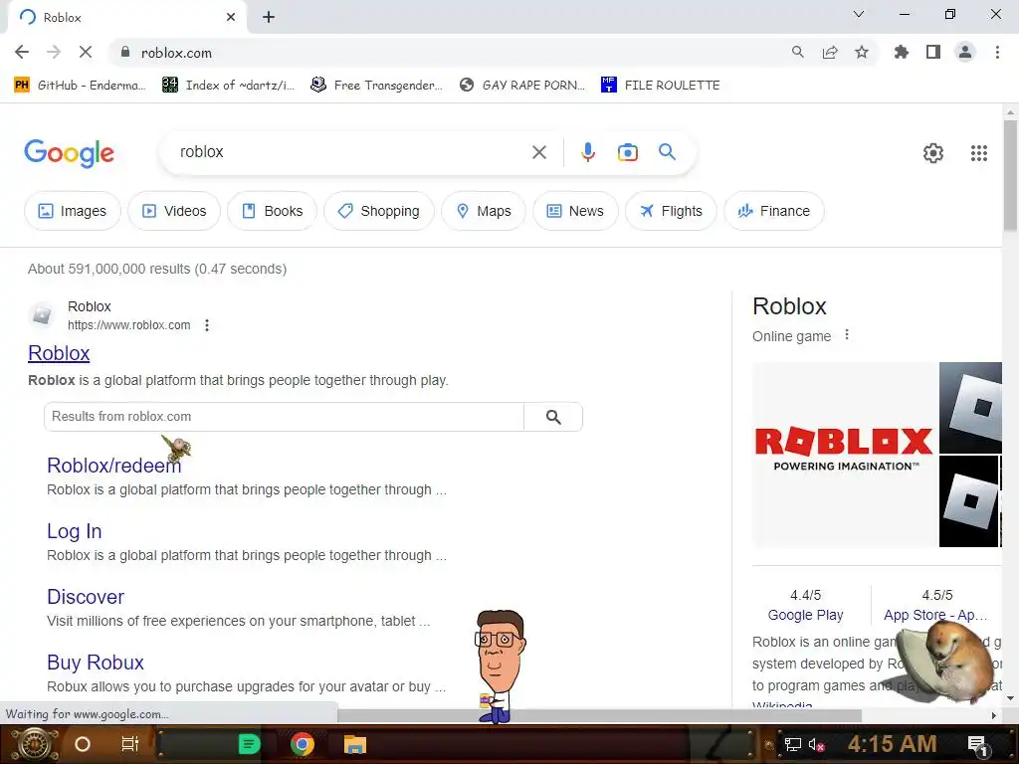Search by image with camera icon

[627, 152]
